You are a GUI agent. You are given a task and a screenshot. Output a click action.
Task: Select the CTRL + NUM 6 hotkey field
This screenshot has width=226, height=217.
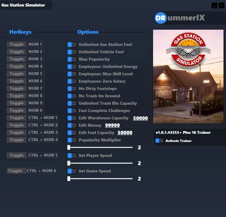coord(42,171)
